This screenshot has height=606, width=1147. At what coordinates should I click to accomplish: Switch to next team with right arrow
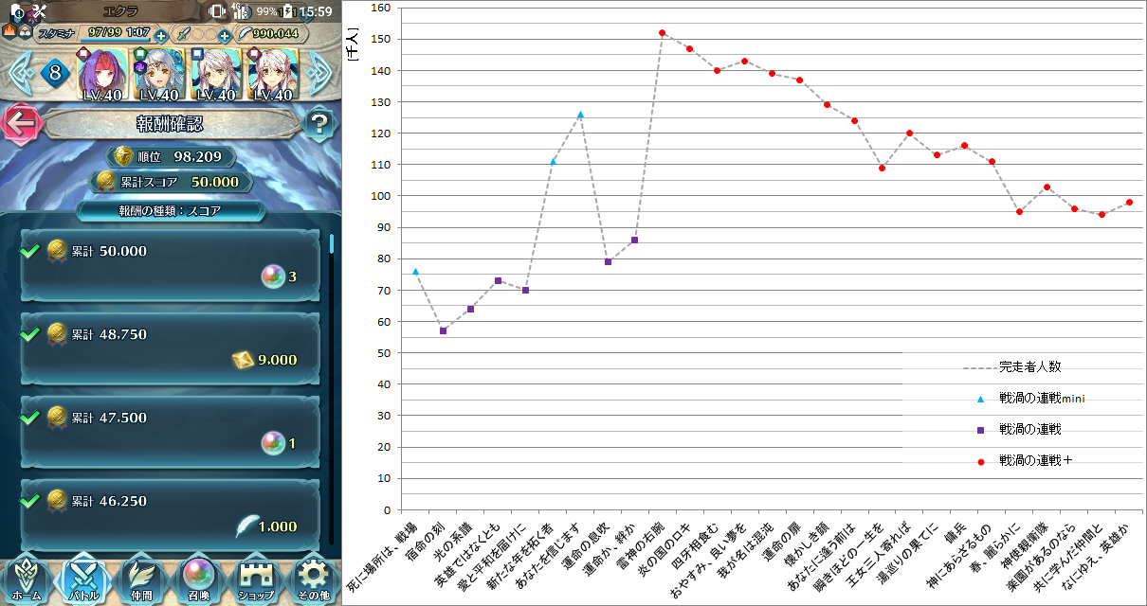pyautogui.click(x=320, y=72)
